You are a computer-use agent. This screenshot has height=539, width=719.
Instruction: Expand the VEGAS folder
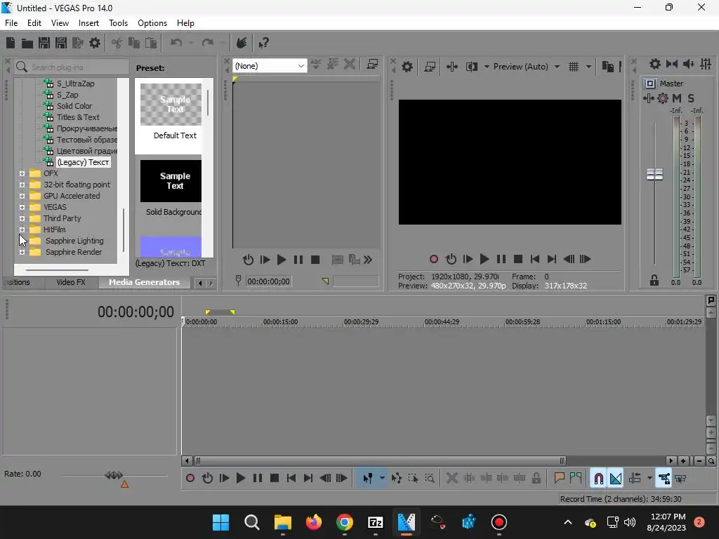tap(22, 207)
